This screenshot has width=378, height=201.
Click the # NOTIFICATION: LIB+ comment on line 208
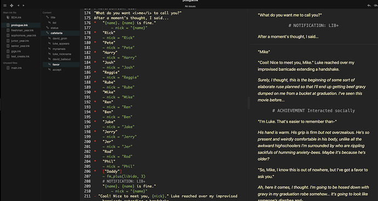click(124, 181)
